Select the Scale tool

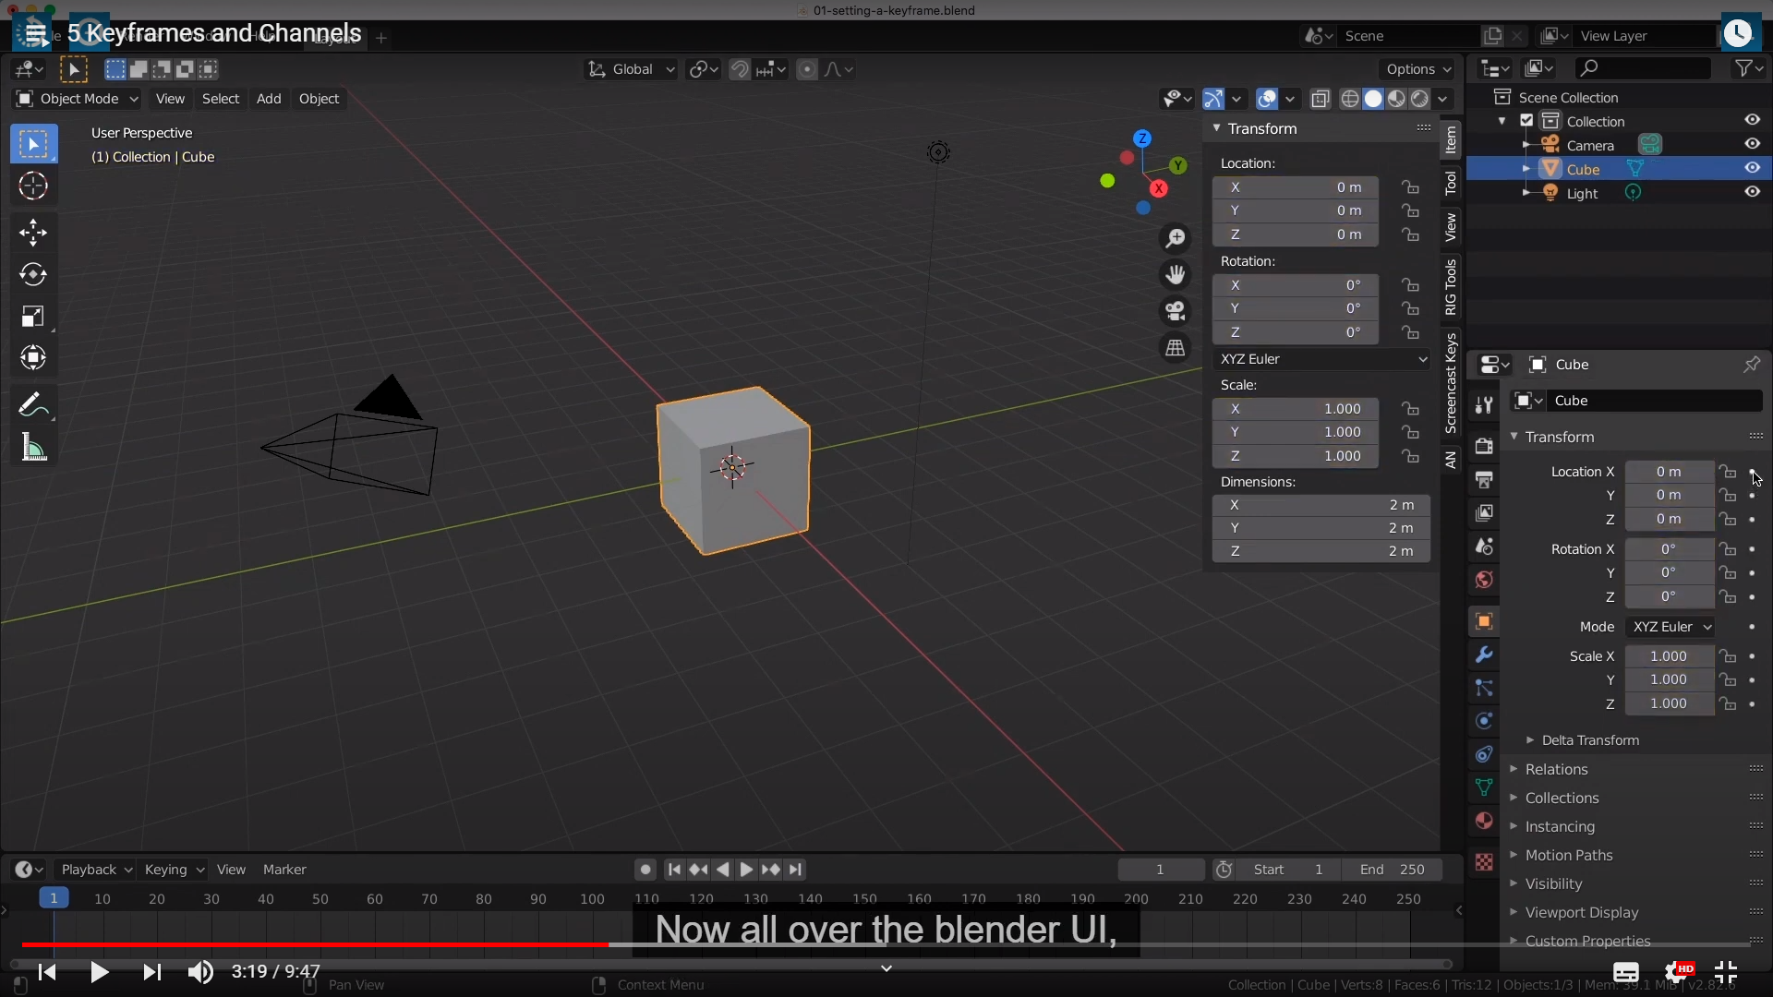[33, 317]
